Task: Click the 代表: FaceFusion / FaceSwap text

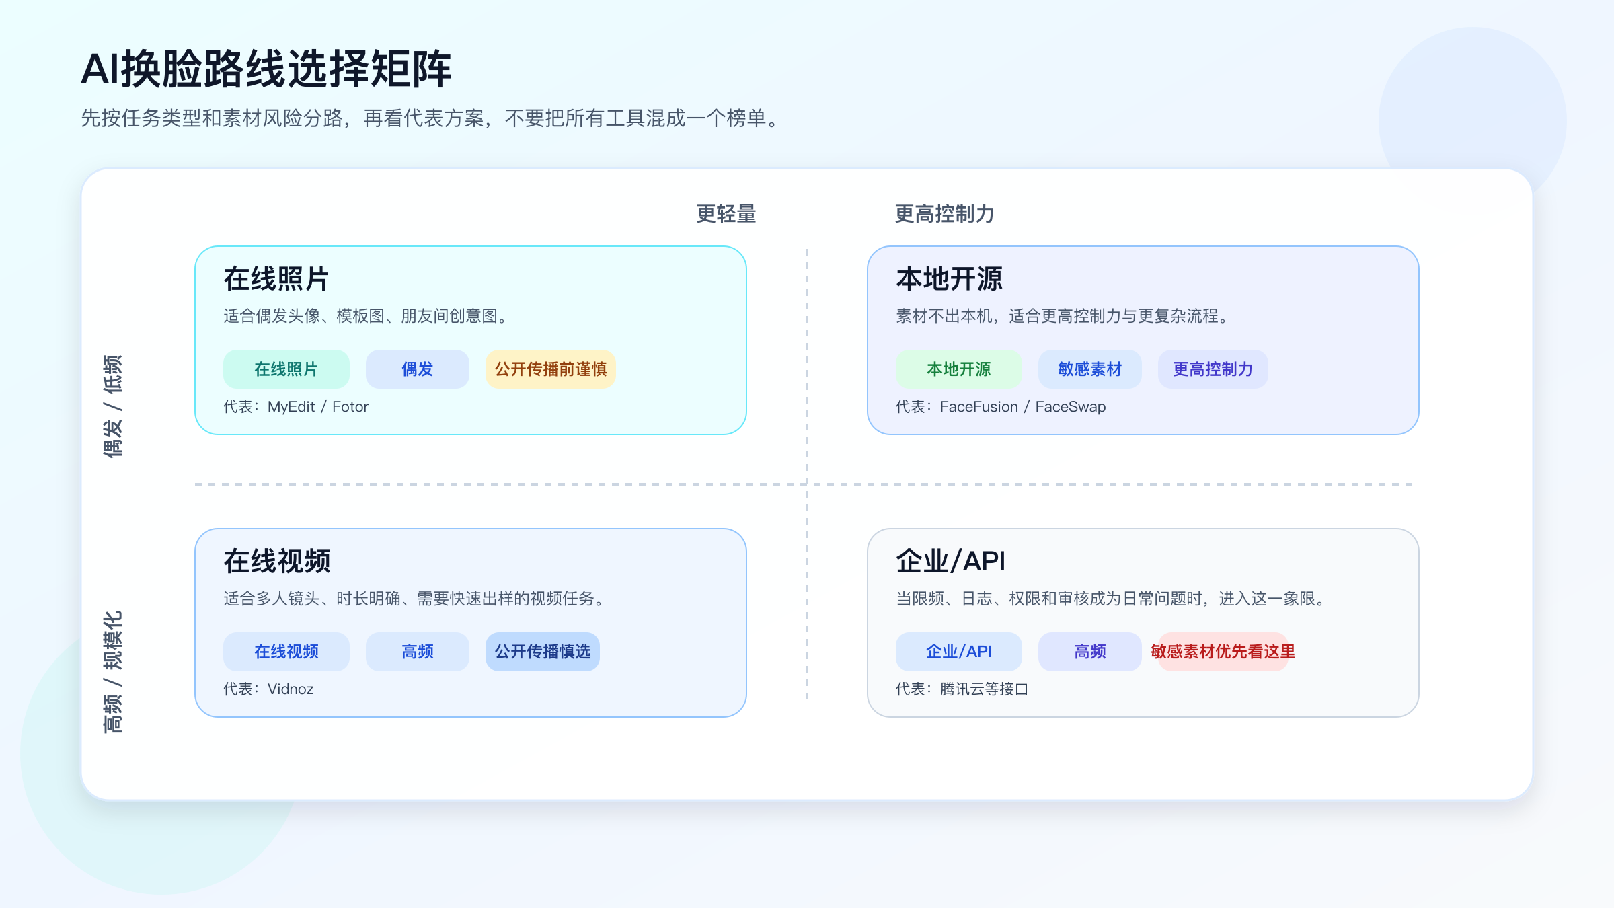Action: [1001, 407]
